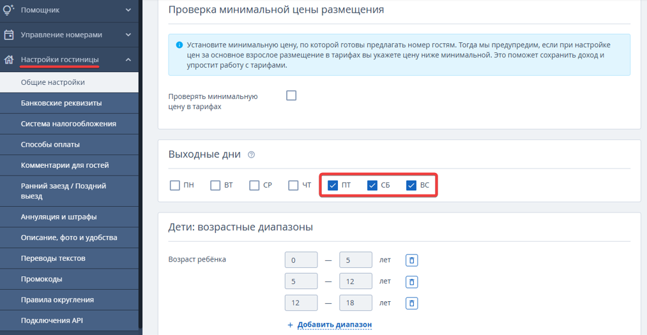Check the ВТ weekend checkbox

point(215,186)
